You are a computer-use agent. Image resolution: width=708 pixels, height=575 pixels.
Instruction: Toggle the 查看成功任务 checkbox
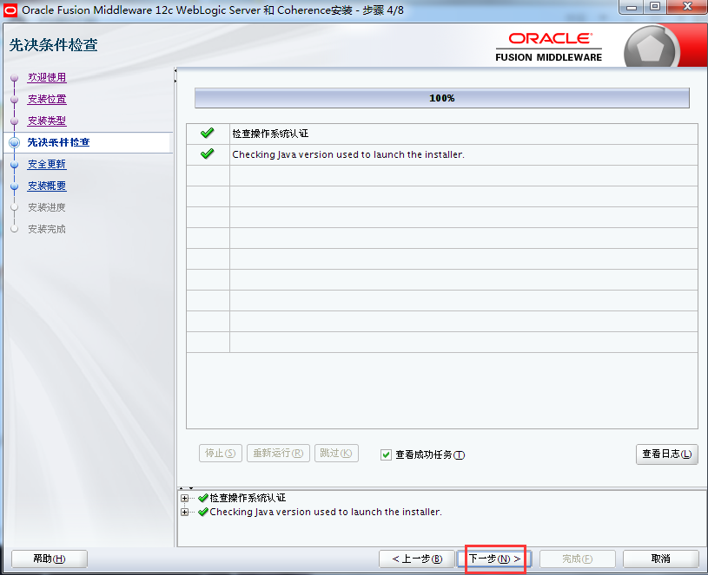pos(386,454)
